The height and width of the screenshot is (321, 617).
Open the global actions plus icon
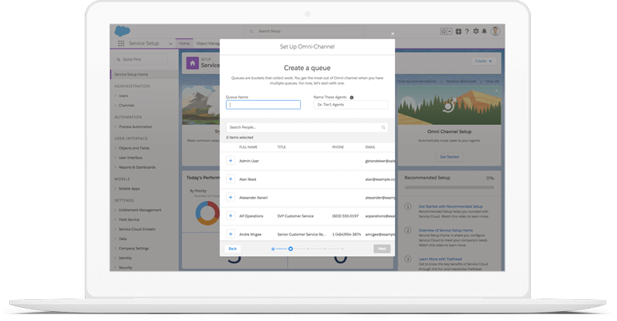pos(458,32)
